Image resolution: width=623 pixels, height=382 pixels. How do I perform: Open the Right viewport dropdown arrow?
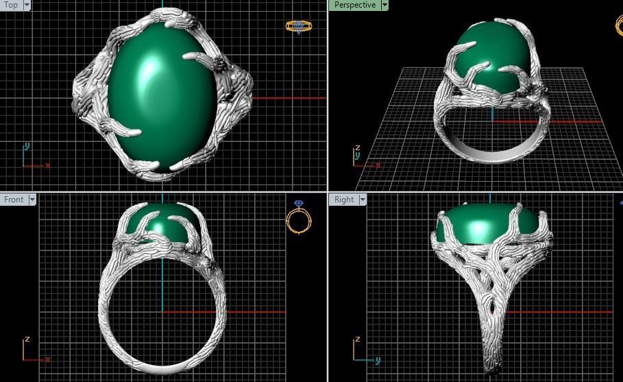(x=363, y=199)
